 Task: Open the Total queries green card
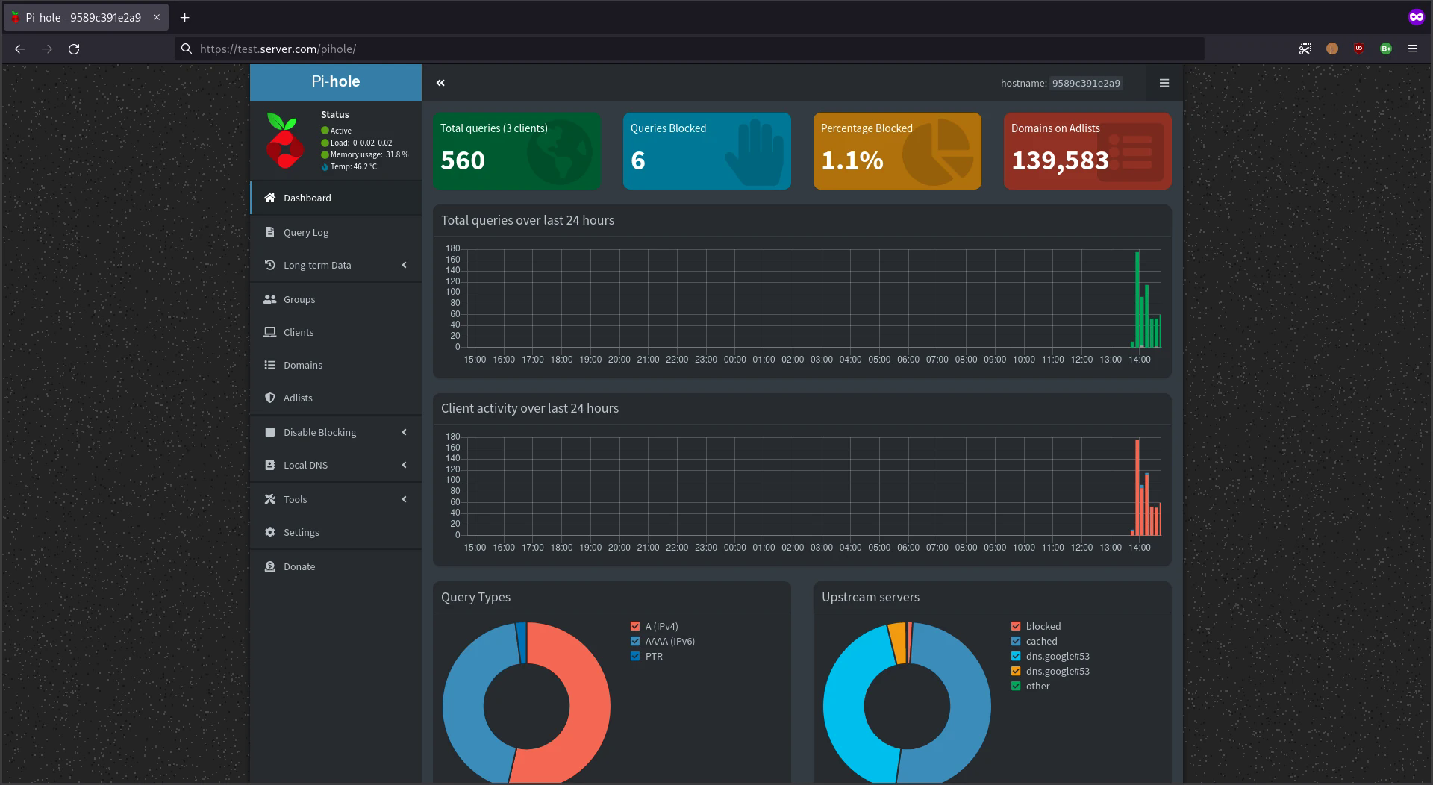516,151
